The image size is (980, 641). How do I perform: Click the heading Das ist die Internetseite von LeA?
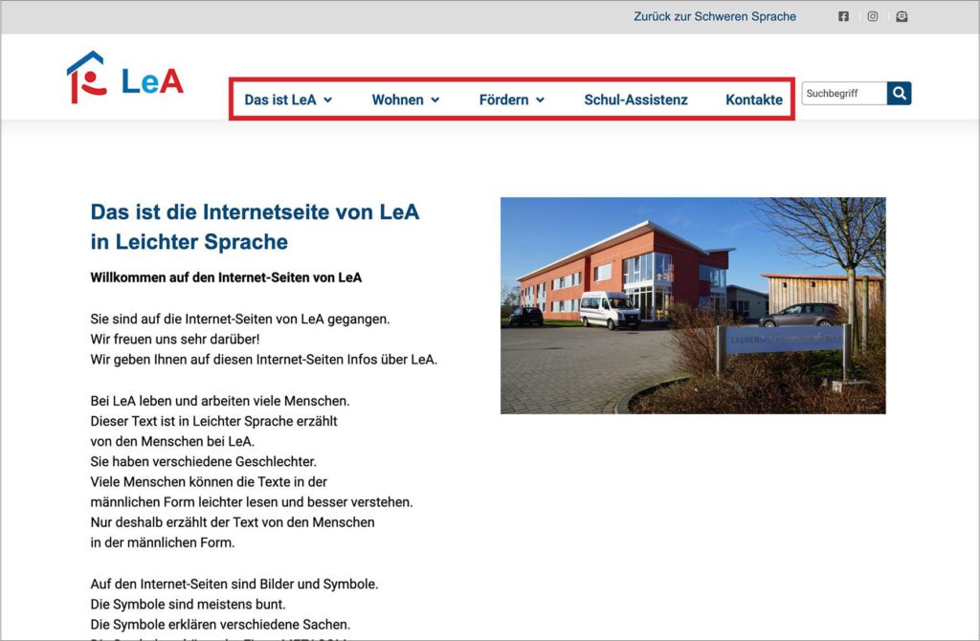[x=255, y=212]
